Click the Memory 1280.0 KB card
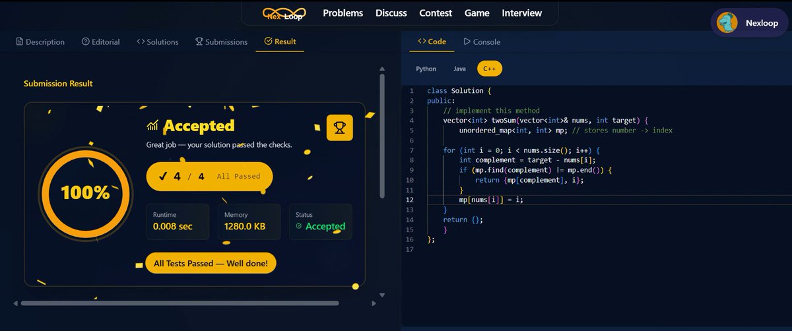This screenshot has height=331, width=792. coord(249,222)
